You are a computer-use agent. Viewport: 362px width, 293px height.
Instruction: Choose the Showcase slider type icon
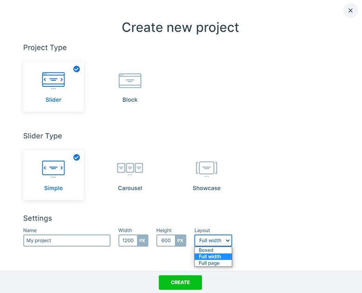(x=207, y=169)
